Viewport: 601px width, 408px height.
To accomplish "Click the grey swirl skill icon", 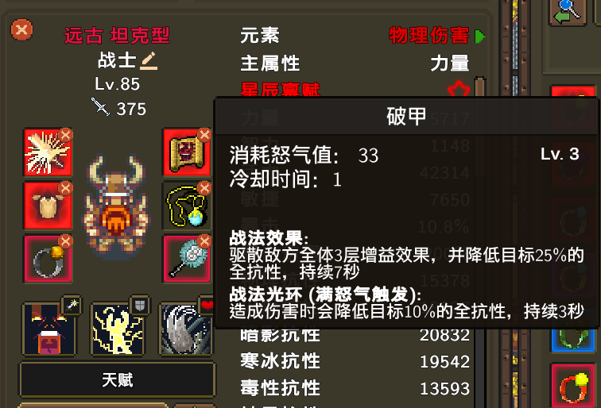I will 185,329.
